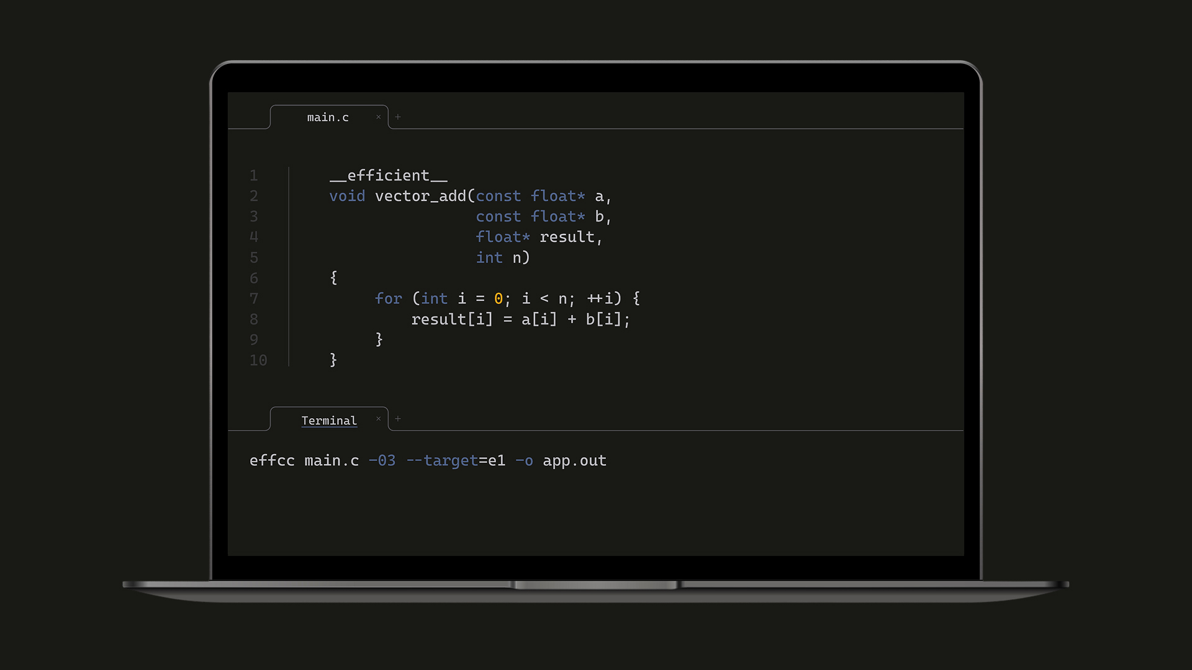Click app.out in terminal command
Screen dimensions: 1192x670
tap(574, 461)
